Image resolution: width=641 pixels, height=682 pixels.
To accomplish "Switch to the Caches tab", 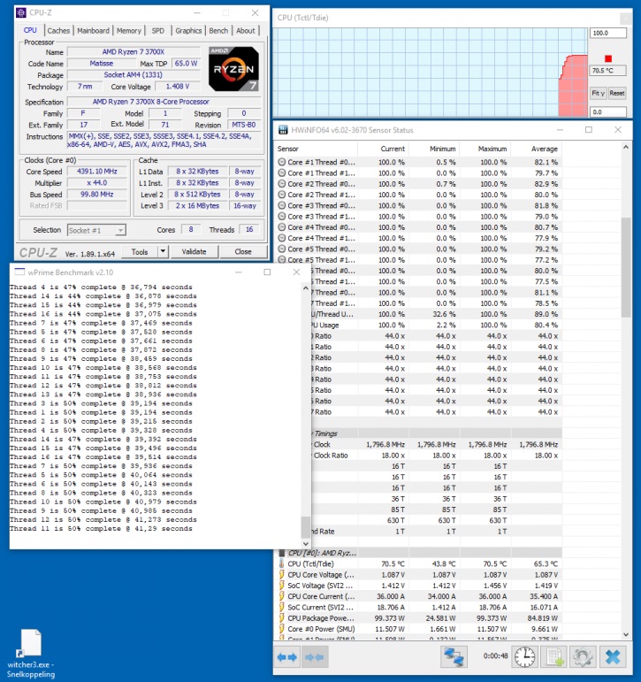I will (58, 30).
